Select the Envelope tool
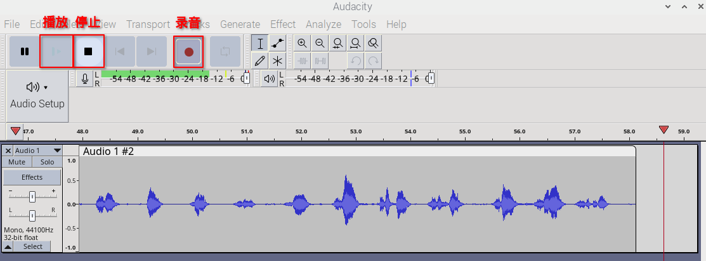 (x=278, y=43)
